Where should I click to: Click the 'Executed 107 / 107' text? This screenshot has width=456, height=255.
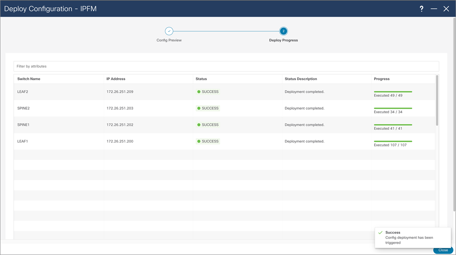[390, 145]
